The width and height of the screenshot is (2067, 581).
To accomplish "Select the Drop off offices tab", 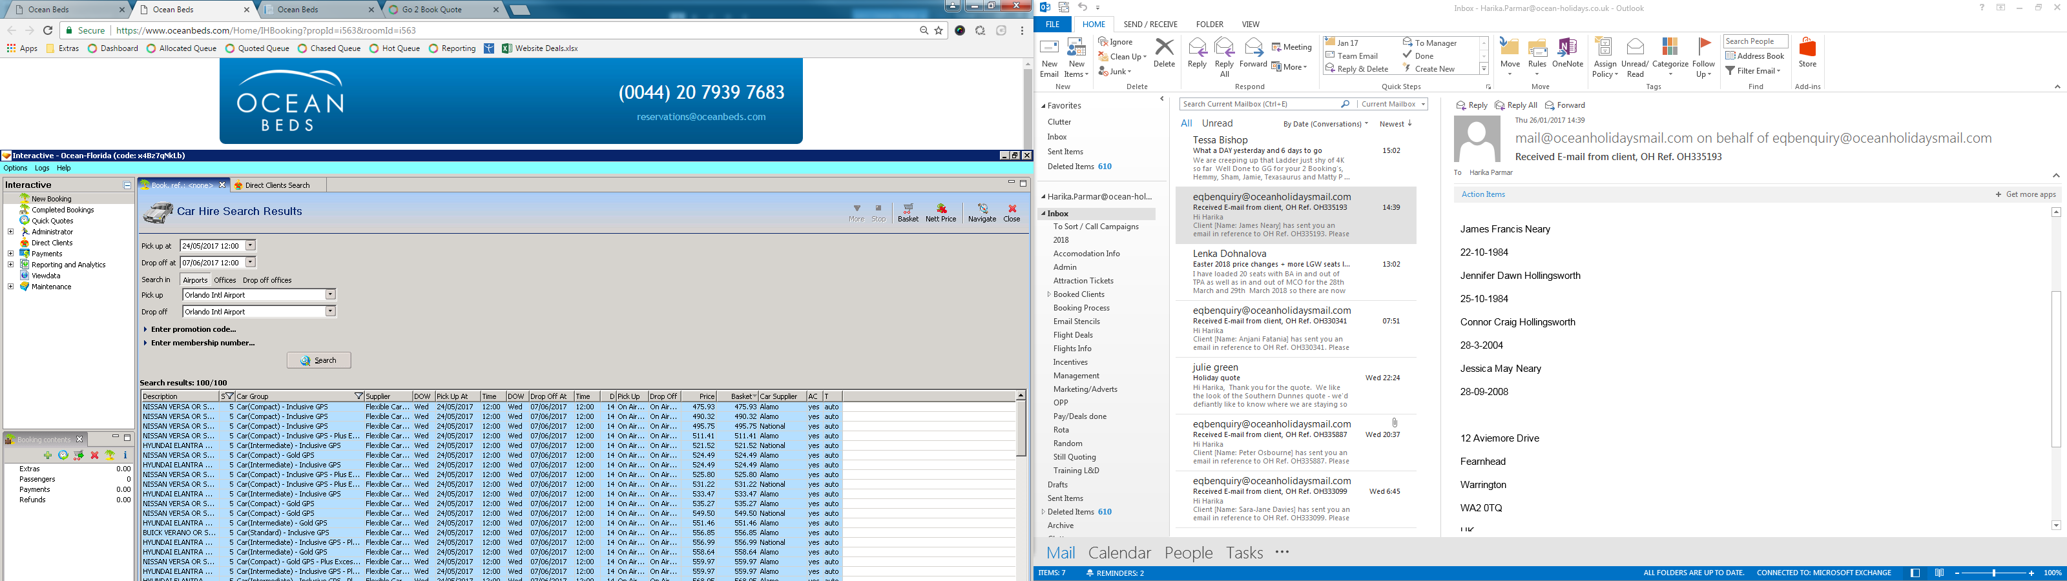I will [267, 280].
